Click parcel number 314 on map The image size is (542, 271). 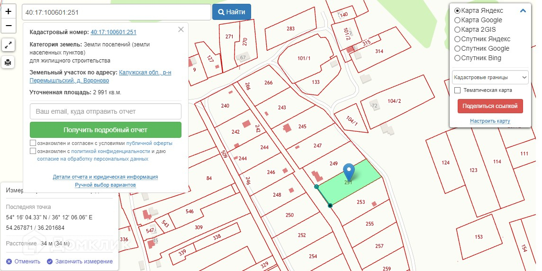coord(379,51)
